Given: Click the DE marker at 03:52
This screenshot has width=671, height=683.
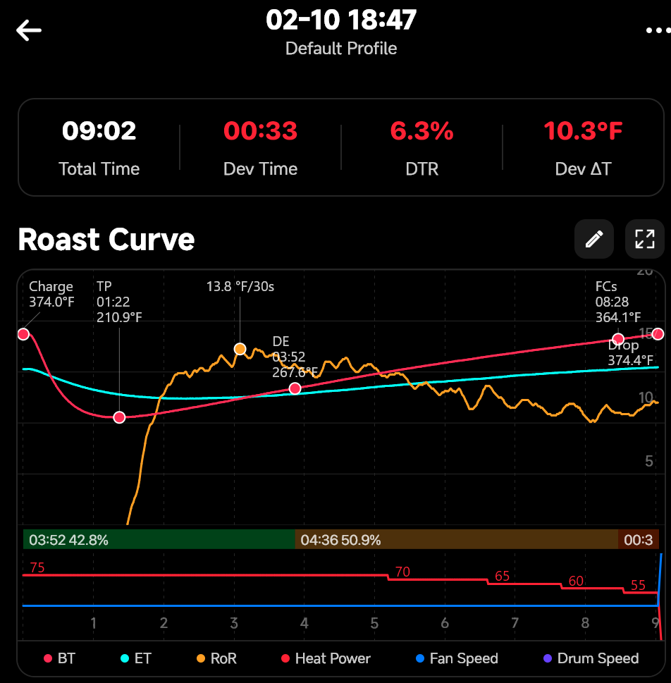Looking at the screenshot, I should (x=295, y=388).
